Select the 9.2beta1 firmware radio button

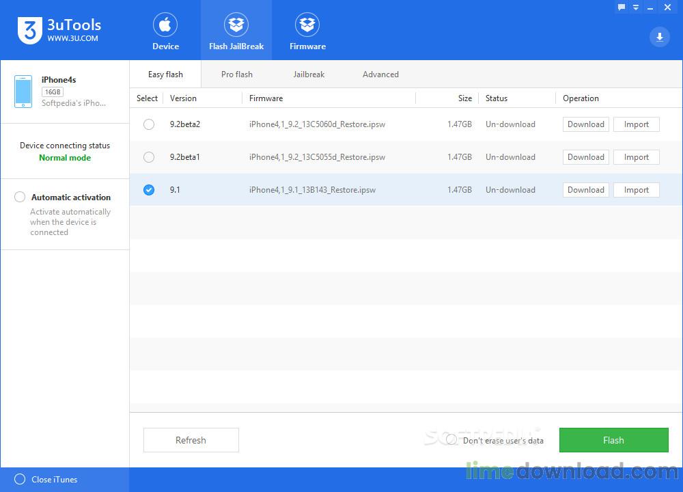coord(149,157)
